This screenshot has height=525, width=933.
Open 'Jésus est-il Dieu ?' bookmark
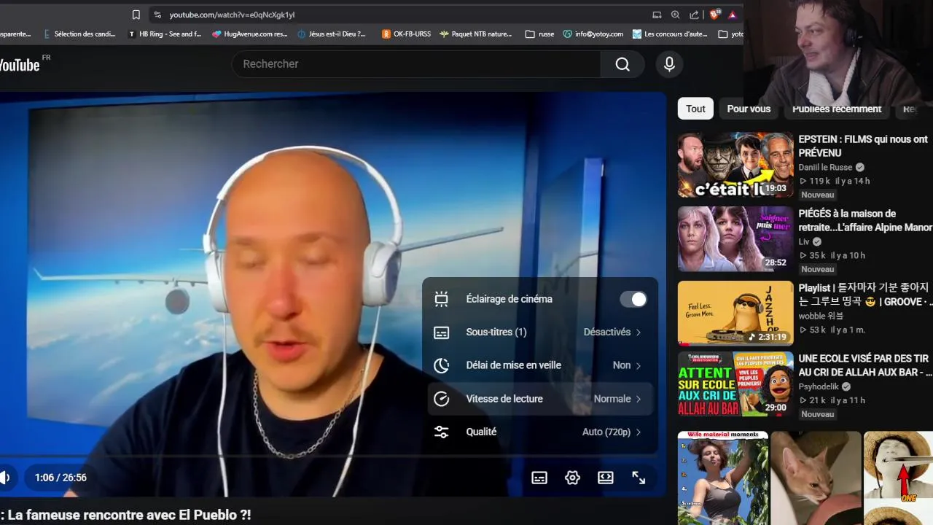tap(332, 34)
